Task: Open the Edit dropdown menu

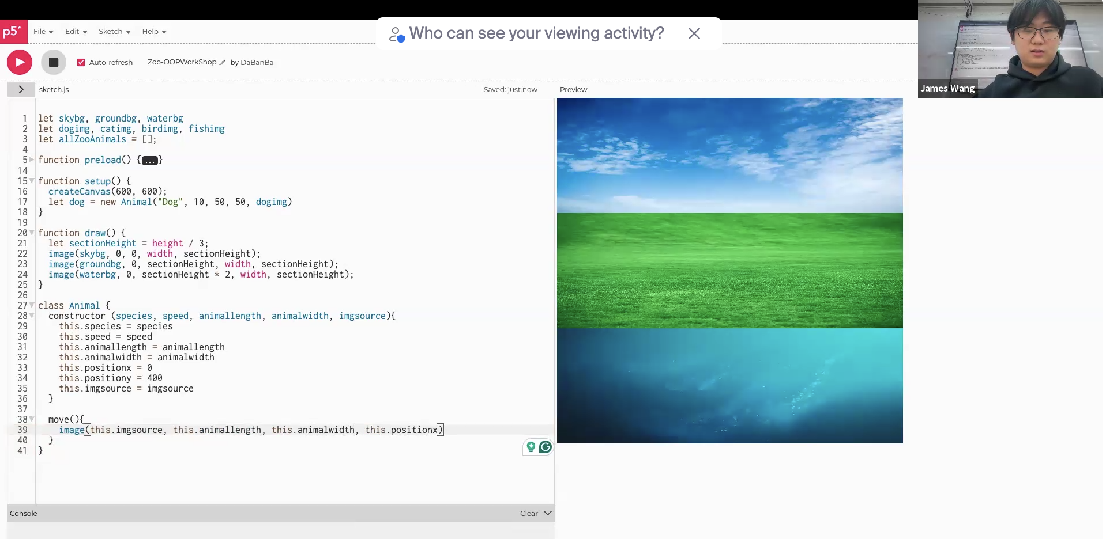Action: point(76,32)
